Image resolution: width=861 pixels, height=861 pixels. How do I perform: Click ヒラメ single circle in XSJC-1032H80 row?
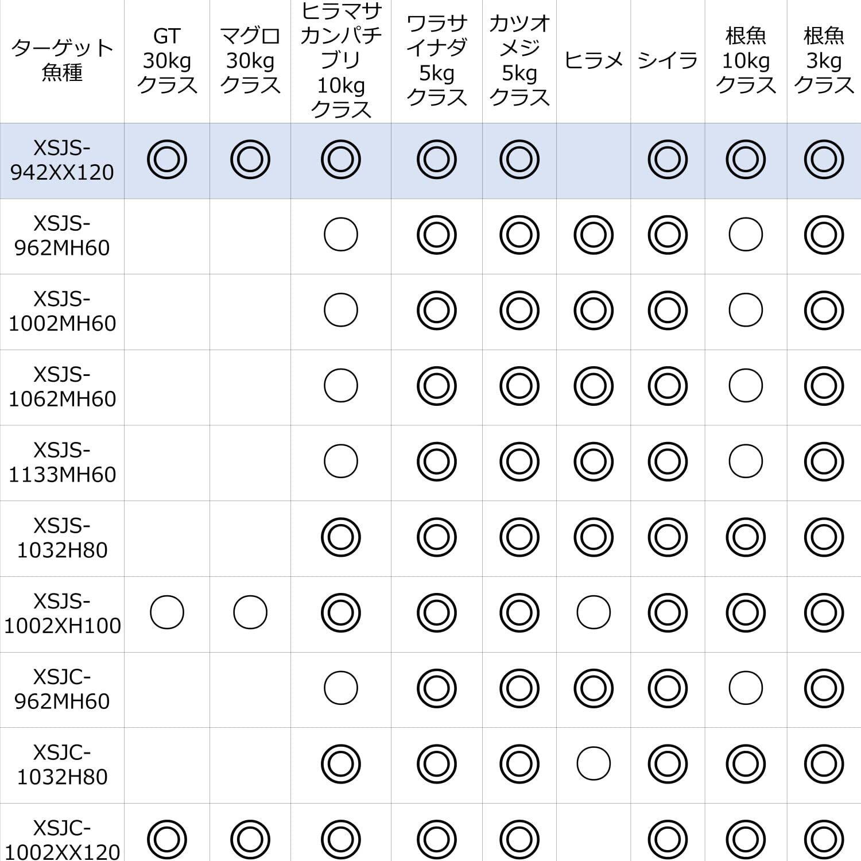coord(594,763)
